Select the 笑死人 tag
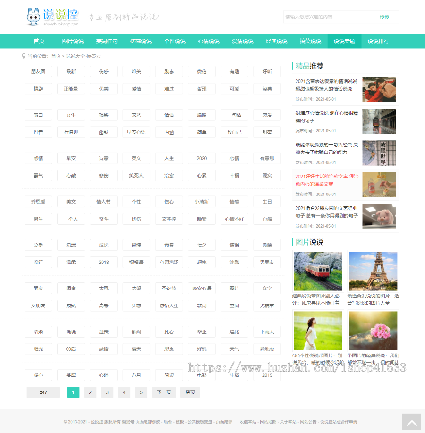The width and height of the screenshot is (425, 433). tap(136, 176)
